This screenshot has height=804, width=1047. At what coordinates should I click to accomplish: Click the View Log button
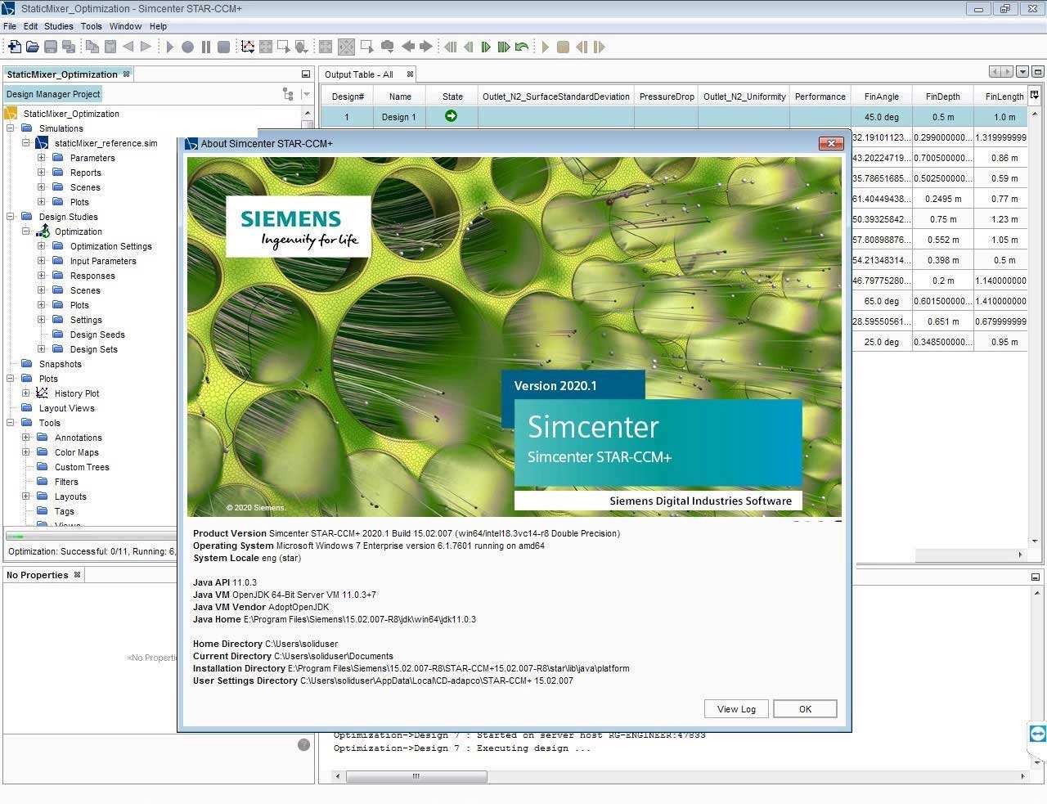pos(735,708)
